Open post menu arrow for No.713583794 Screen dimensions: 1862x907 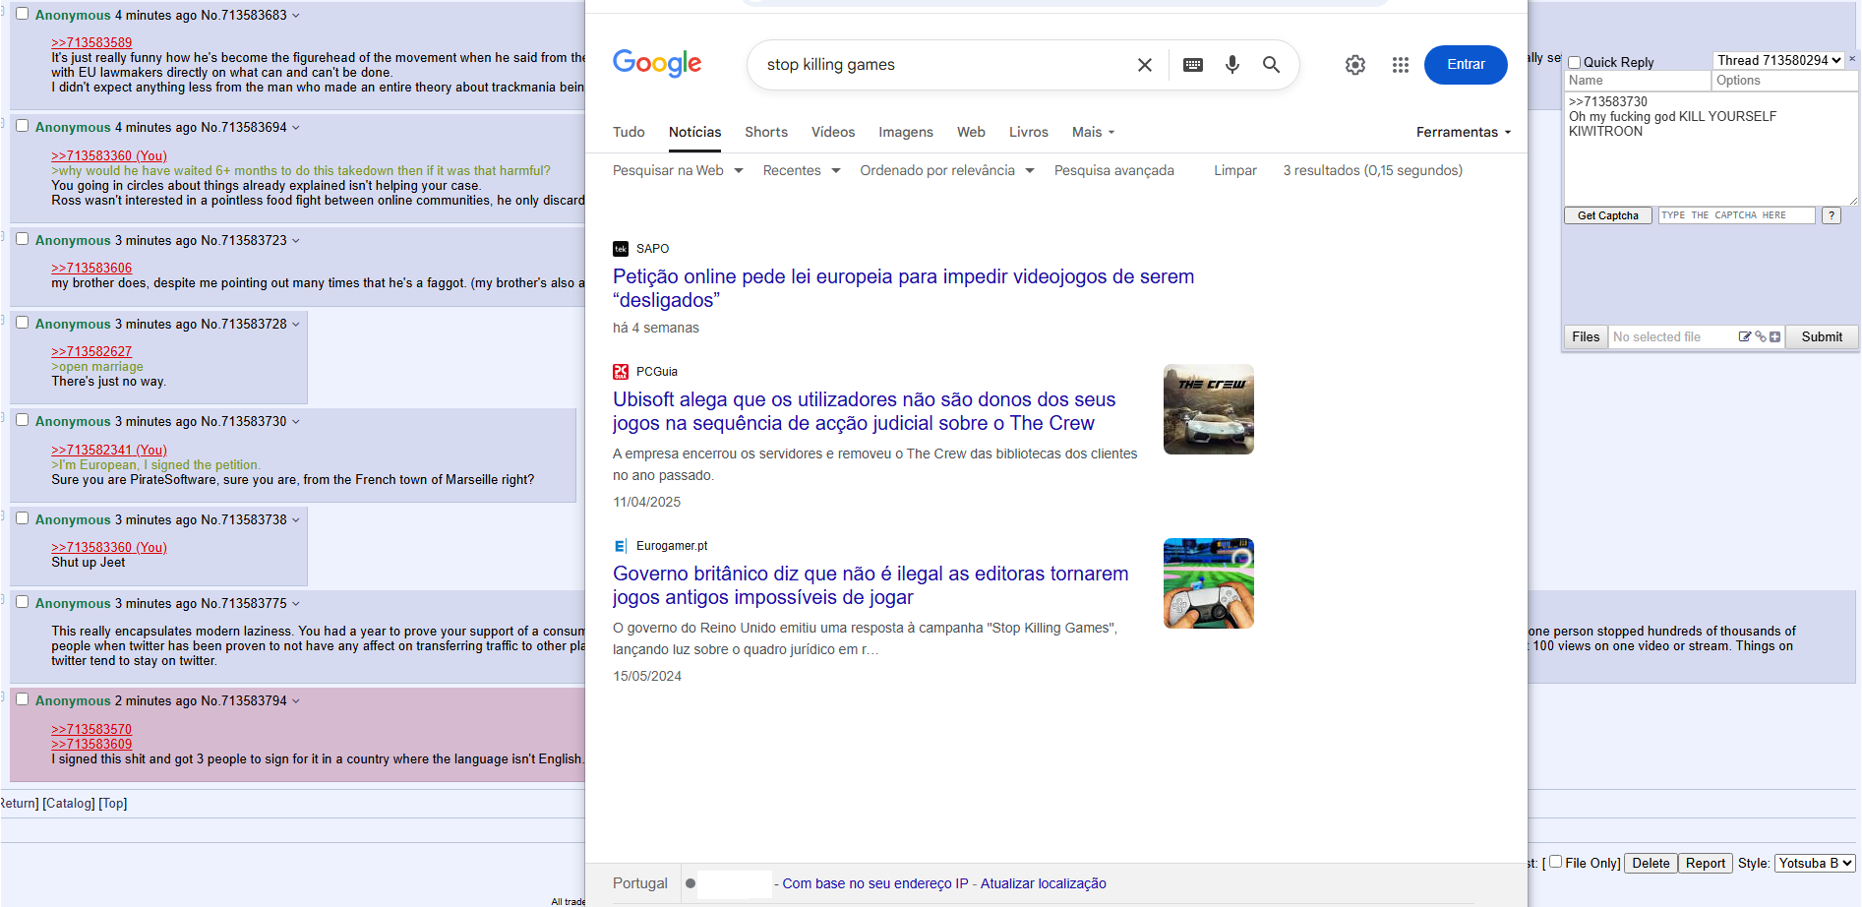[296, 701]
